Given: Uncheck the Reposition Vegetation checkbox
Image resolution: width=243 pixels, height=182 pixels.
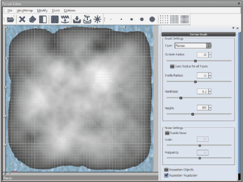Looking at the screenshot, I should click(166, 175).
